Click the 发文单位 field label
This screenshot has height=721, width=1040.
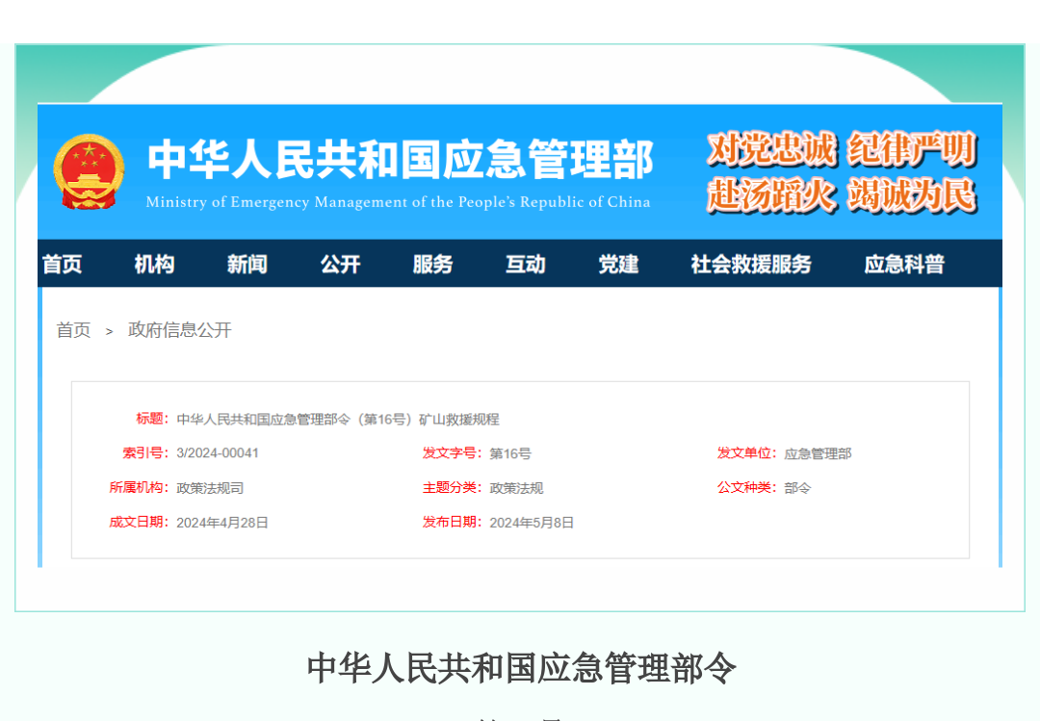coord(747,453)
